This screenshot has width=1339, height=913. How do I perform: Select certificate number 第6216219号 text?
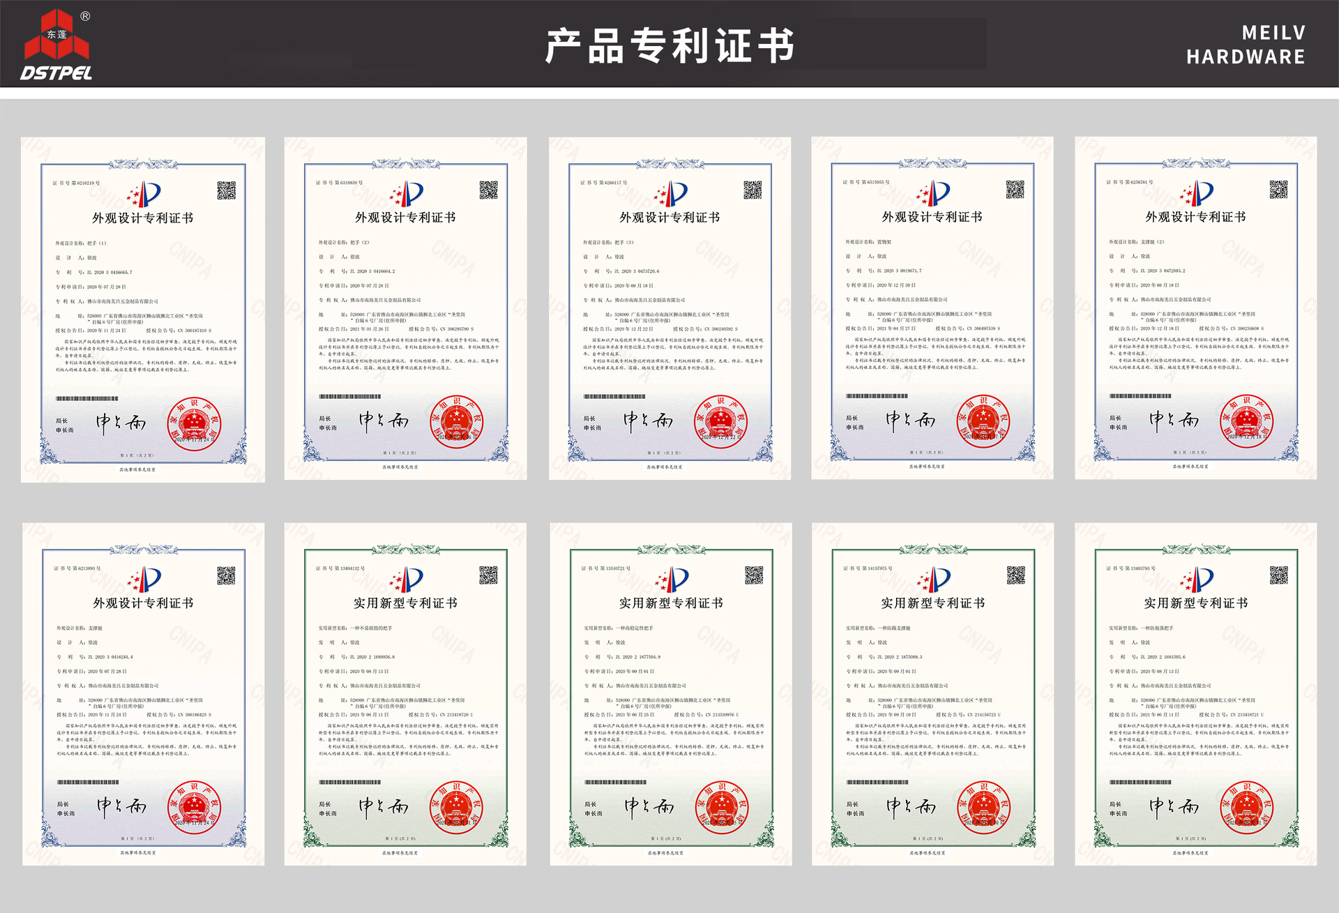[x=83, y=182]
